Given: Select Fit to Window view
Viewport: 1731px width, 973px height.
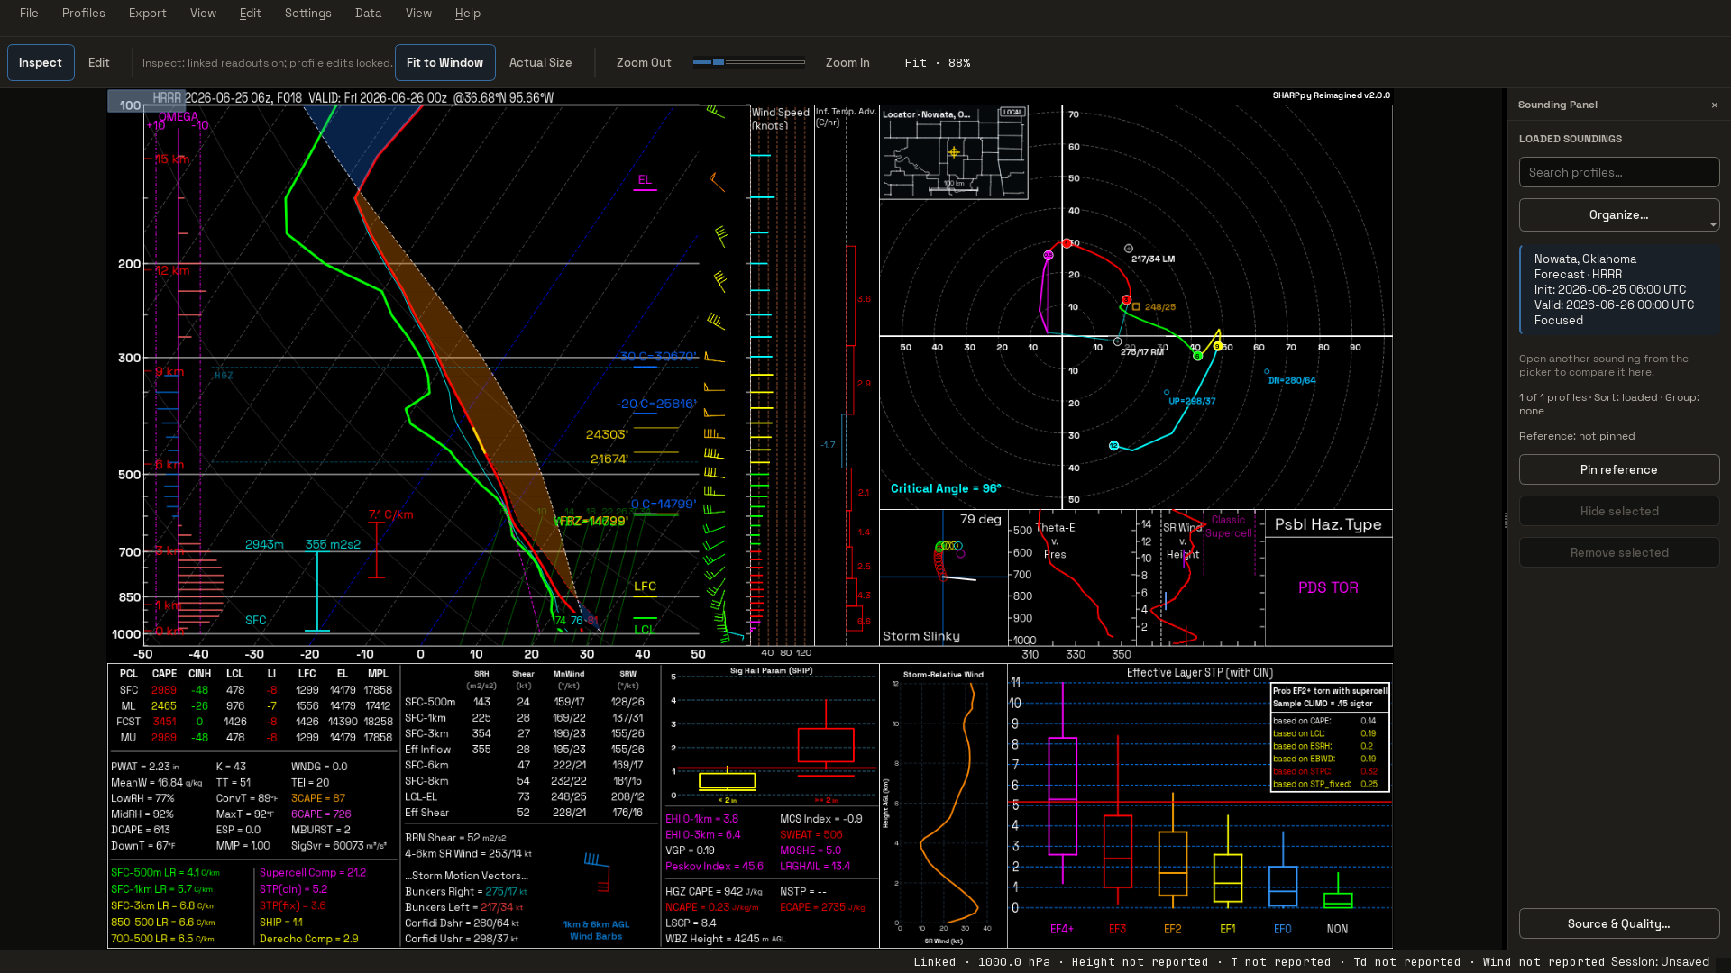Looking at the screenshot, I should (444, 62).
